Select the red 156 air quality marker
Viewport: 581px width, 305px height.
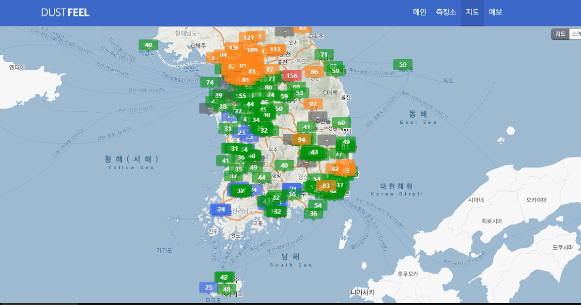coord(291,76)
